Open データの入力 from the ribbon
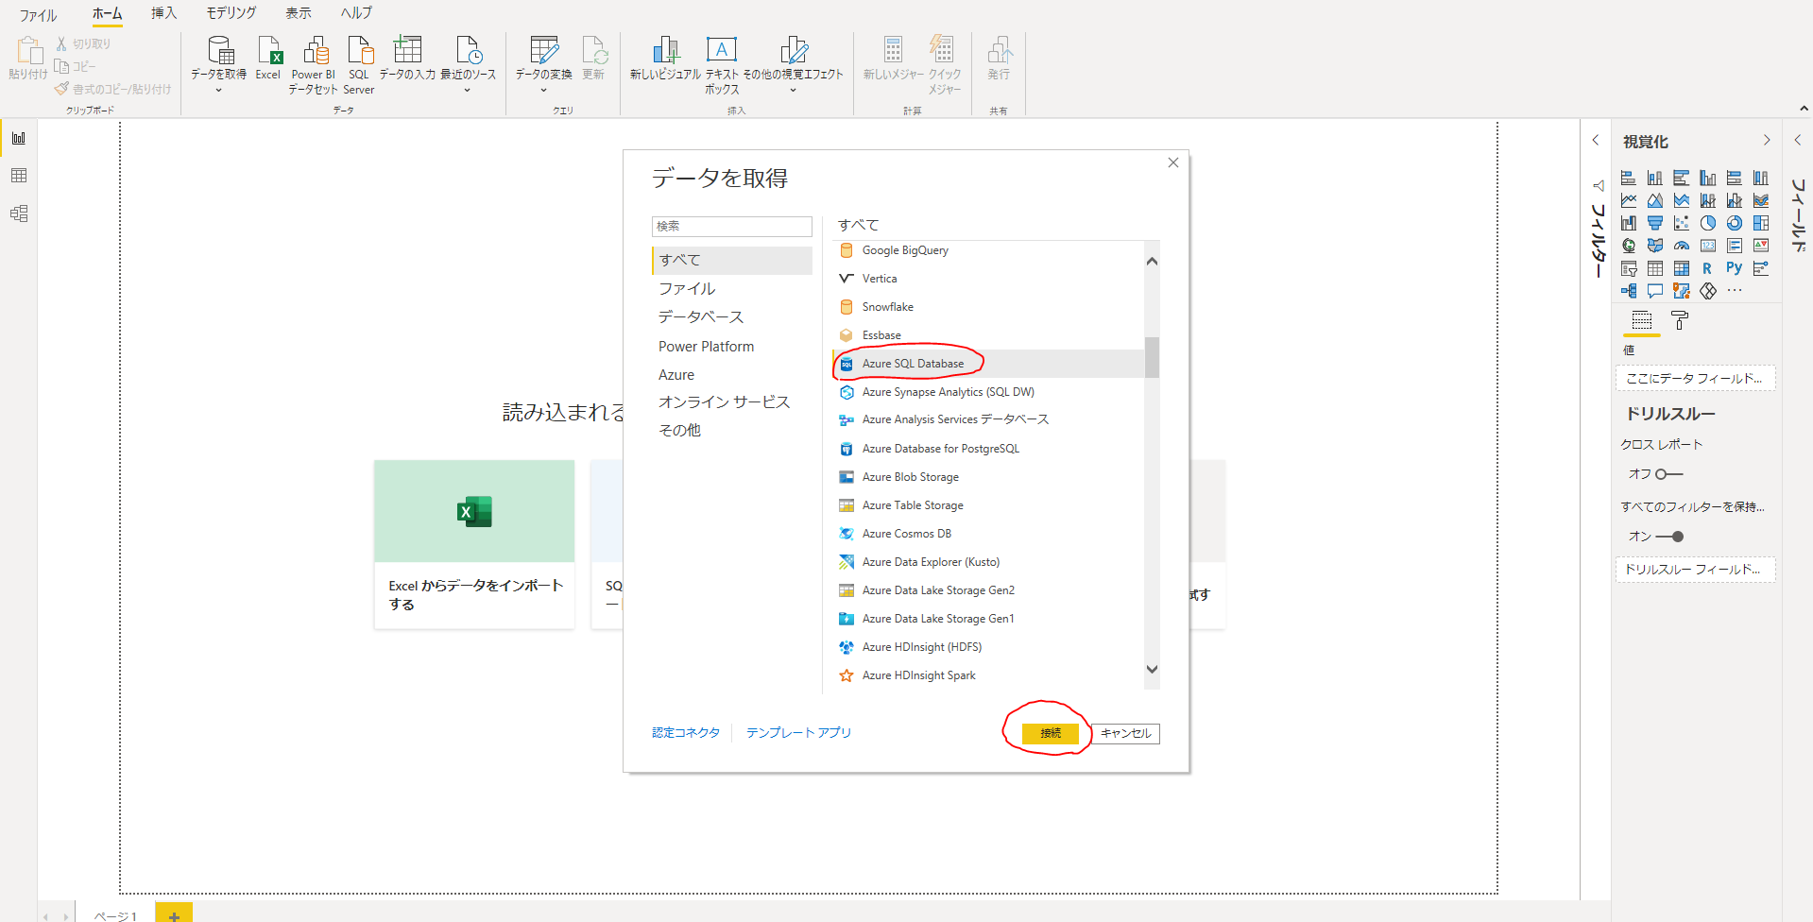 407,60
